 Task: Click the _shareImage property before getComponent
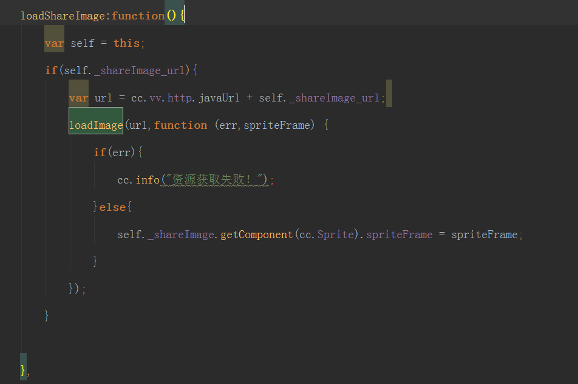(182, 235)
